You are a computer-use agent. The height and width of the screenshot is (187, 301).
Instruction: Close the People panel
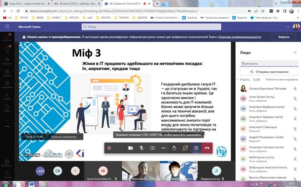[x=295, y=53]
